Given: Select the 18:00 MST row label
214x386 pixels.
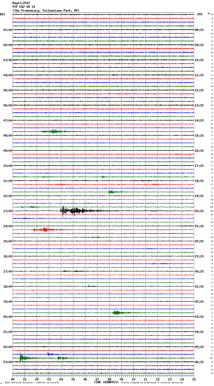Looking at the screenshot, I should point(8,287).
